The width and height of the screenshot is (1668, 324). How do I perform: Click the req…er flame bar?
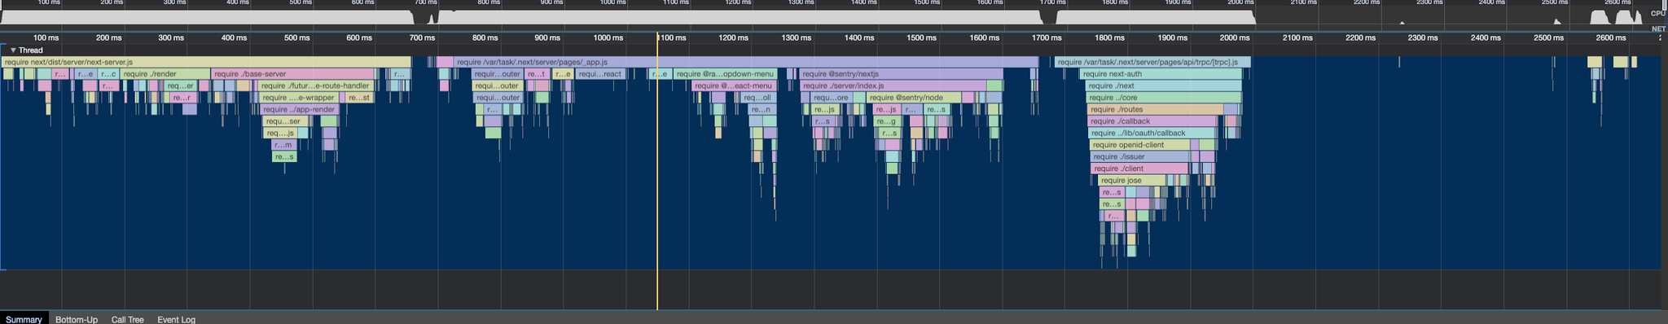pos(181,85)
